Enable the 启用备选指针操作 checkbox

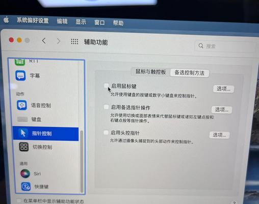point(106,107)
